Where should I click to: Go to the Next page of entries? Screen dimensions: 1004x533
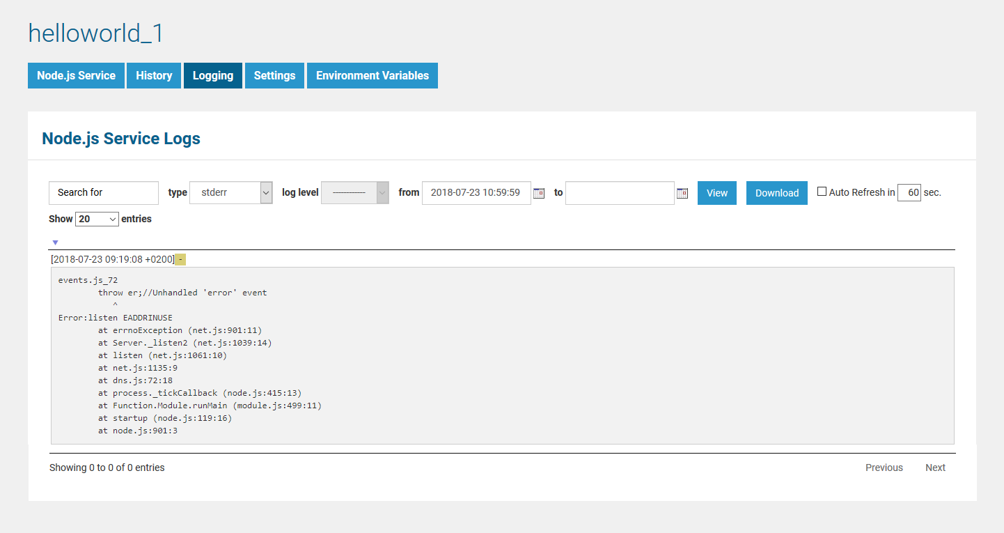(935, 468)
